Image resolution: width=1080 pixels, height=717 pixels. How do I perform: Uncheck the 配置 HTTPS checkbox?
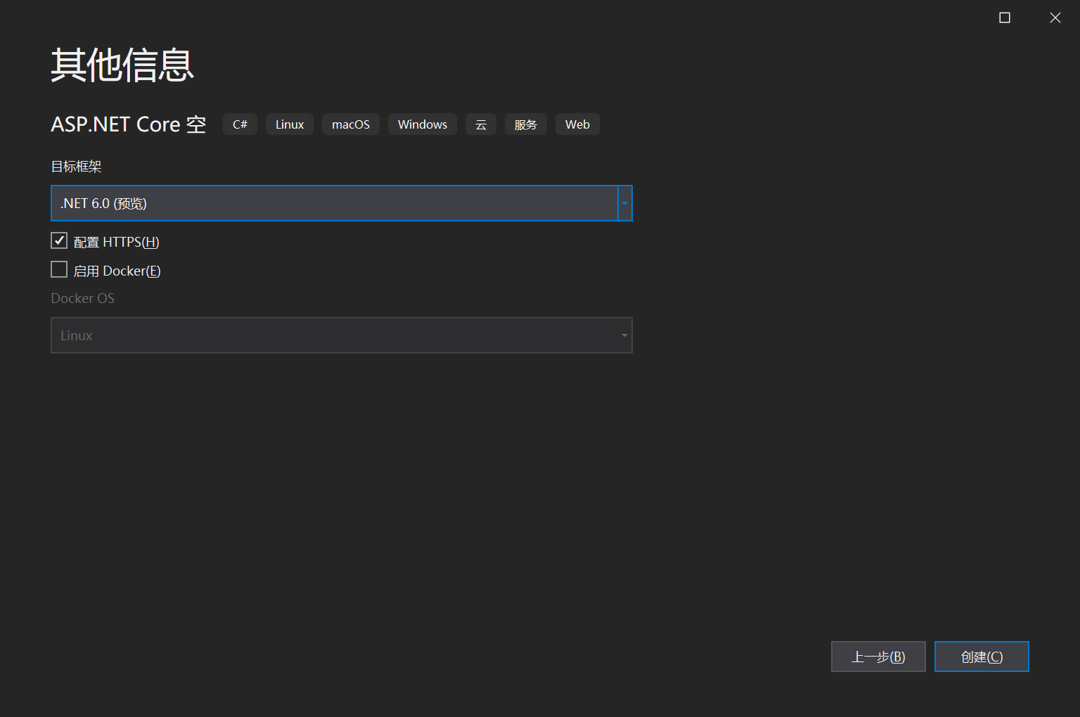click(x=59, y=241)
